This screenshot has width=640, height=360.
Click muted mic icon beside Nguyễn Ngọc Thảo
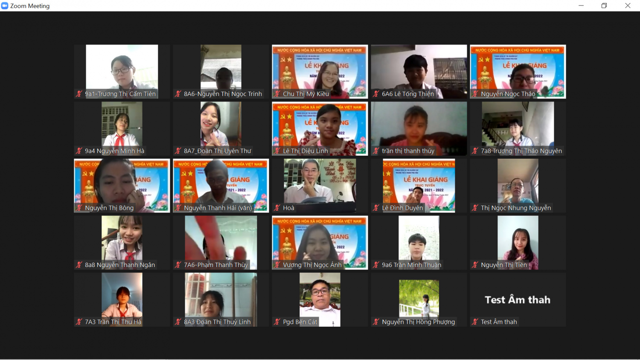coord(475,94)
